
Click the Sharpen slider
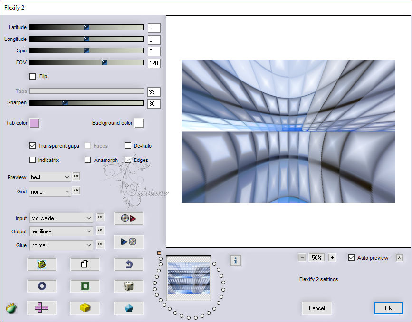86,103
